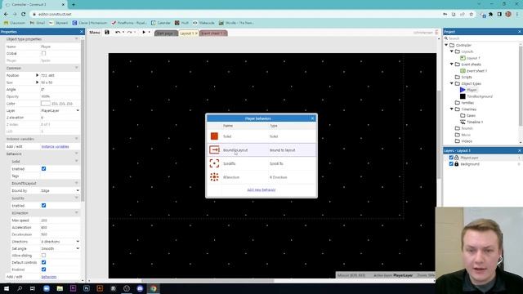
Task: Collapse the Layouts folder node
Action: point(452,51)
